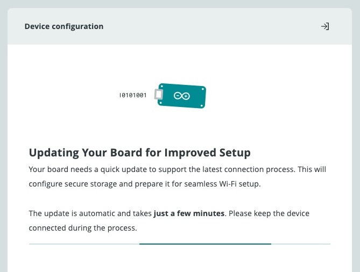Click the gray USB connector on the board
Image resolution: width=360 pixels, height=272 pixels.
point(159,95)
